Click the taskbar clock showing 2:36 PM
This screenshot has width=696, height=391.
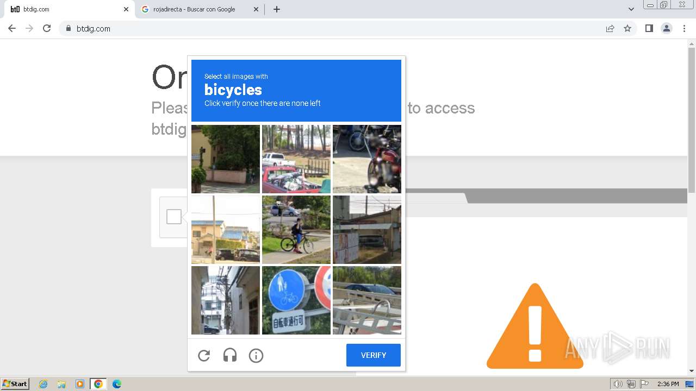668,384
